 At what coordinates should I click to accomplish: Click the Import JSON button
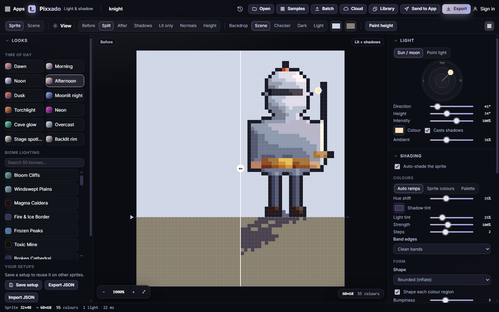tap(21, 297)
